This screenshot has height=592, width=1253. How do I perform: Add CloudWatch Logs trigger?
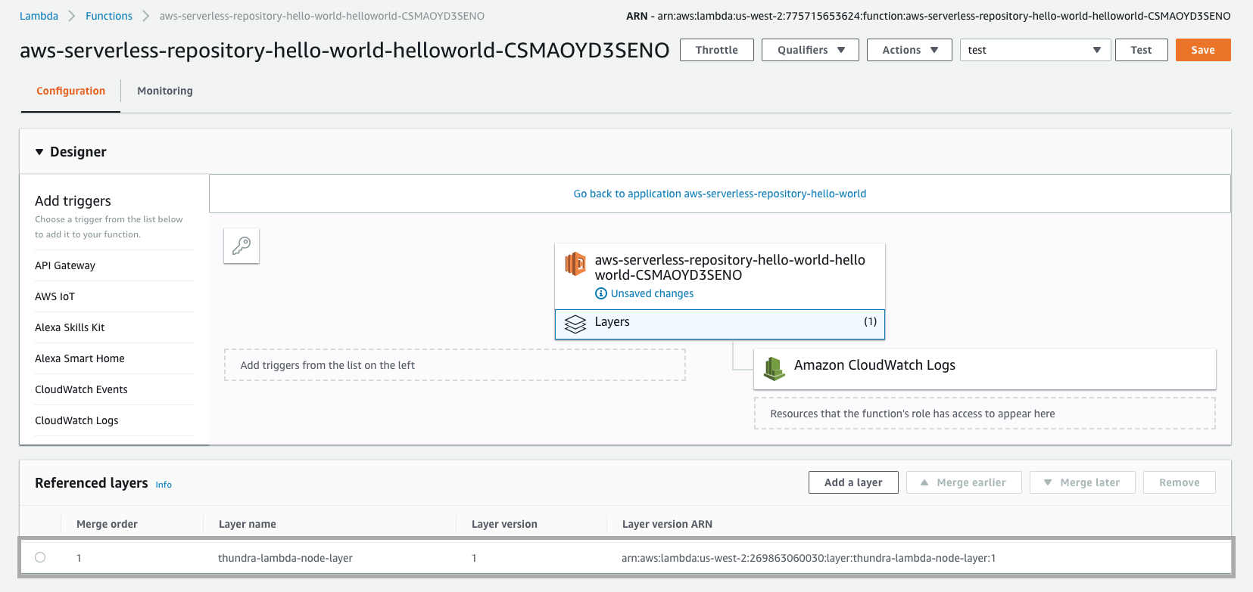76,420
